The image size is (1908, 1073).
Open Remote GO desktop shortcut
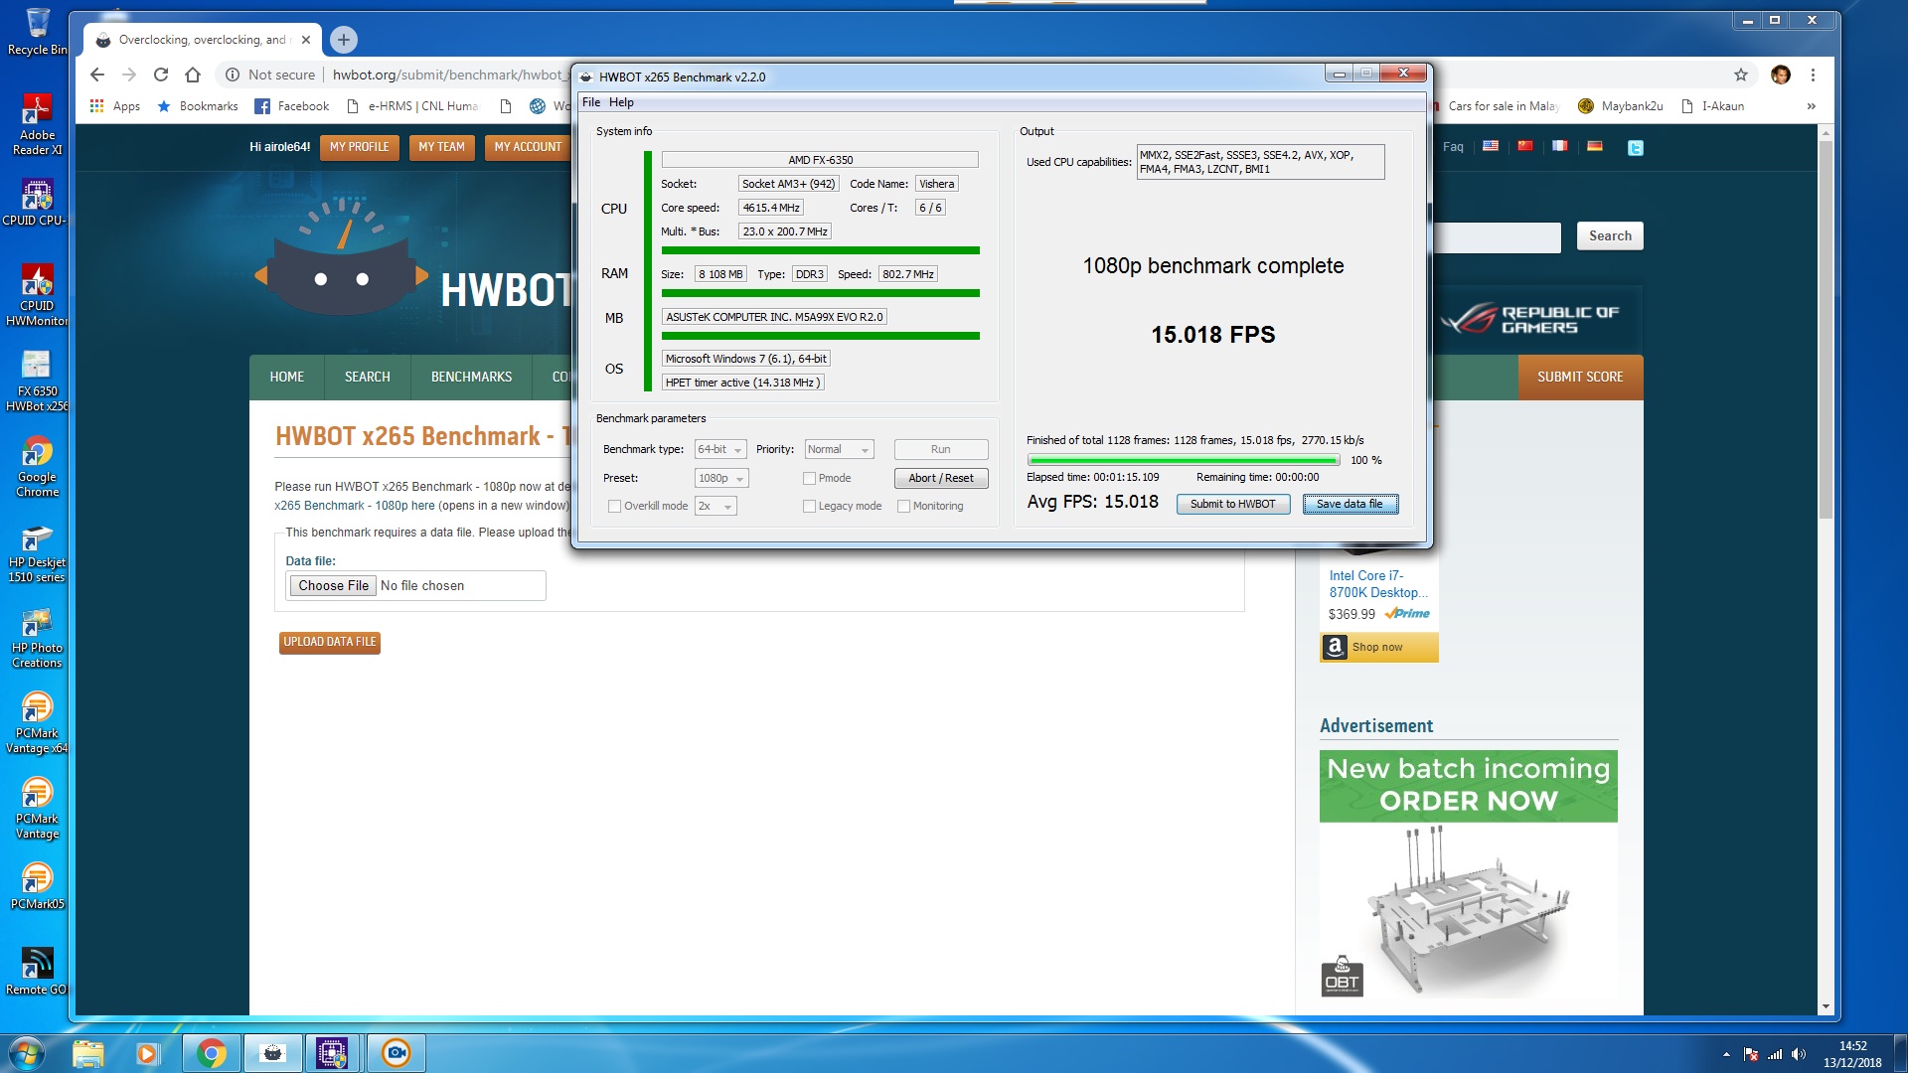(37, 970)
